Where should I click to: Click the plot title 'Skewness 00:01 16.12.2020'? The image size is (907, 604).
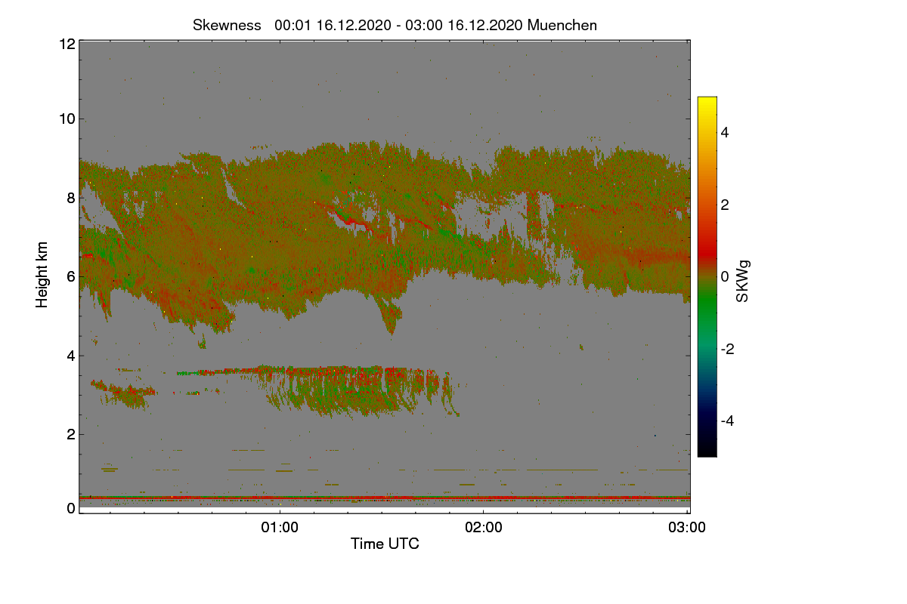click(x=395, y=25)
